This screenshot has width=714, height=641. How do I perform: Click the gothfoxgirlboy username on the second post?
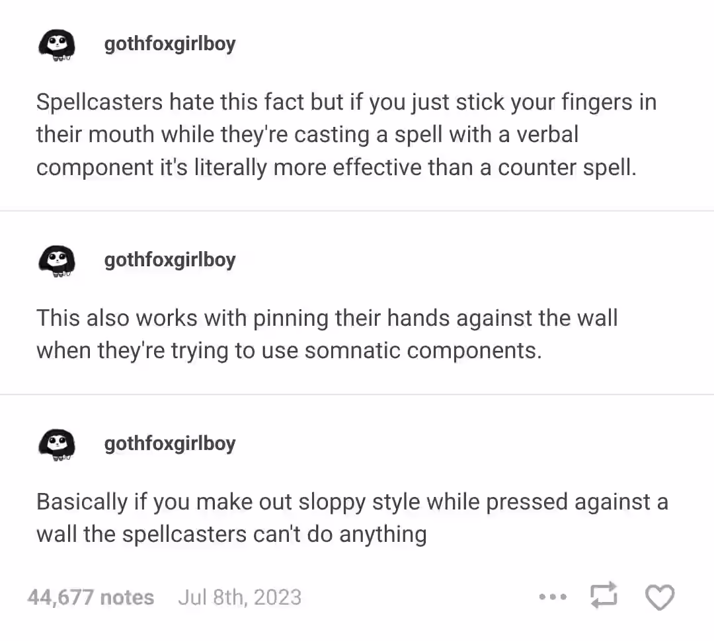(x=170, y=260)
